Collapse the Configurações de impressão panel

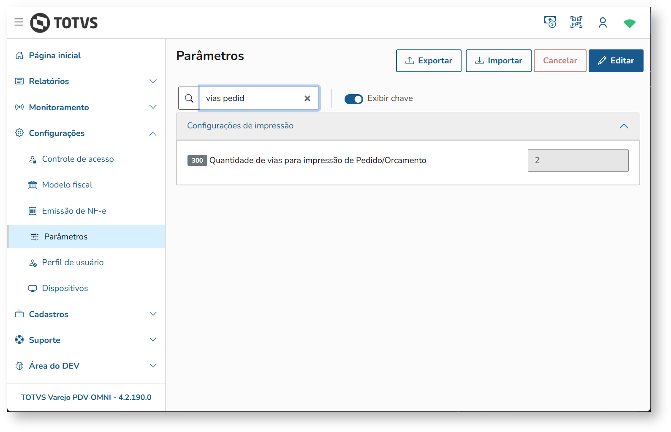624,126
